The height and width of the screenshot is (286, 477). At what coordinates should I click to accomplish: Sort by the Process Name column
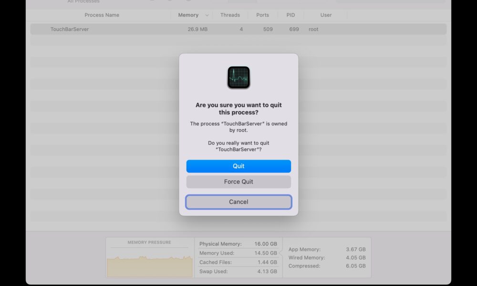click(x=102, y=15)
